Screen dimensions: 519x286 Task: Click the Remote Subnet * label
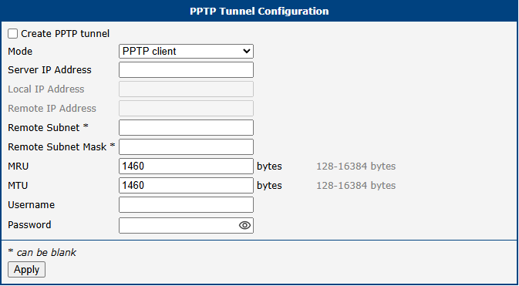(x=49, y=127)
